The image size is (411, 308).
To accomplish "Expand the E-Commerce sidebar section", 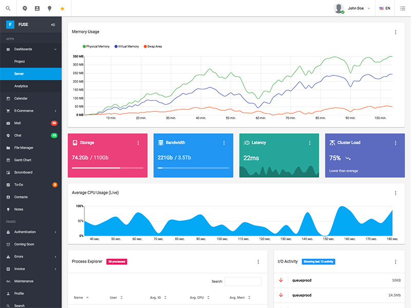I will coord(31,111).
